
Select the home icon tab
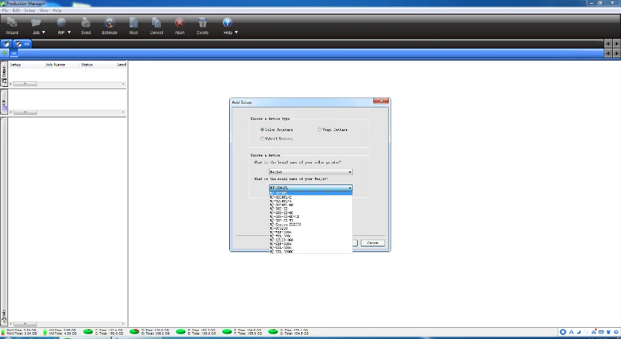click(x=6, y=44)
